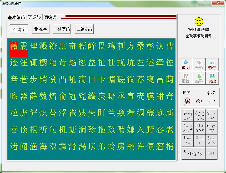Click keypad key 4 stroke button
The height and width of the screenshot is (173, 226).
click(188, 128)
